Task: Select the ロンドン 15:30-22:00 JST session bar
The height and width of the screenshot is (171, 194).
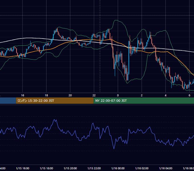Action: click(x=55, y=101)
